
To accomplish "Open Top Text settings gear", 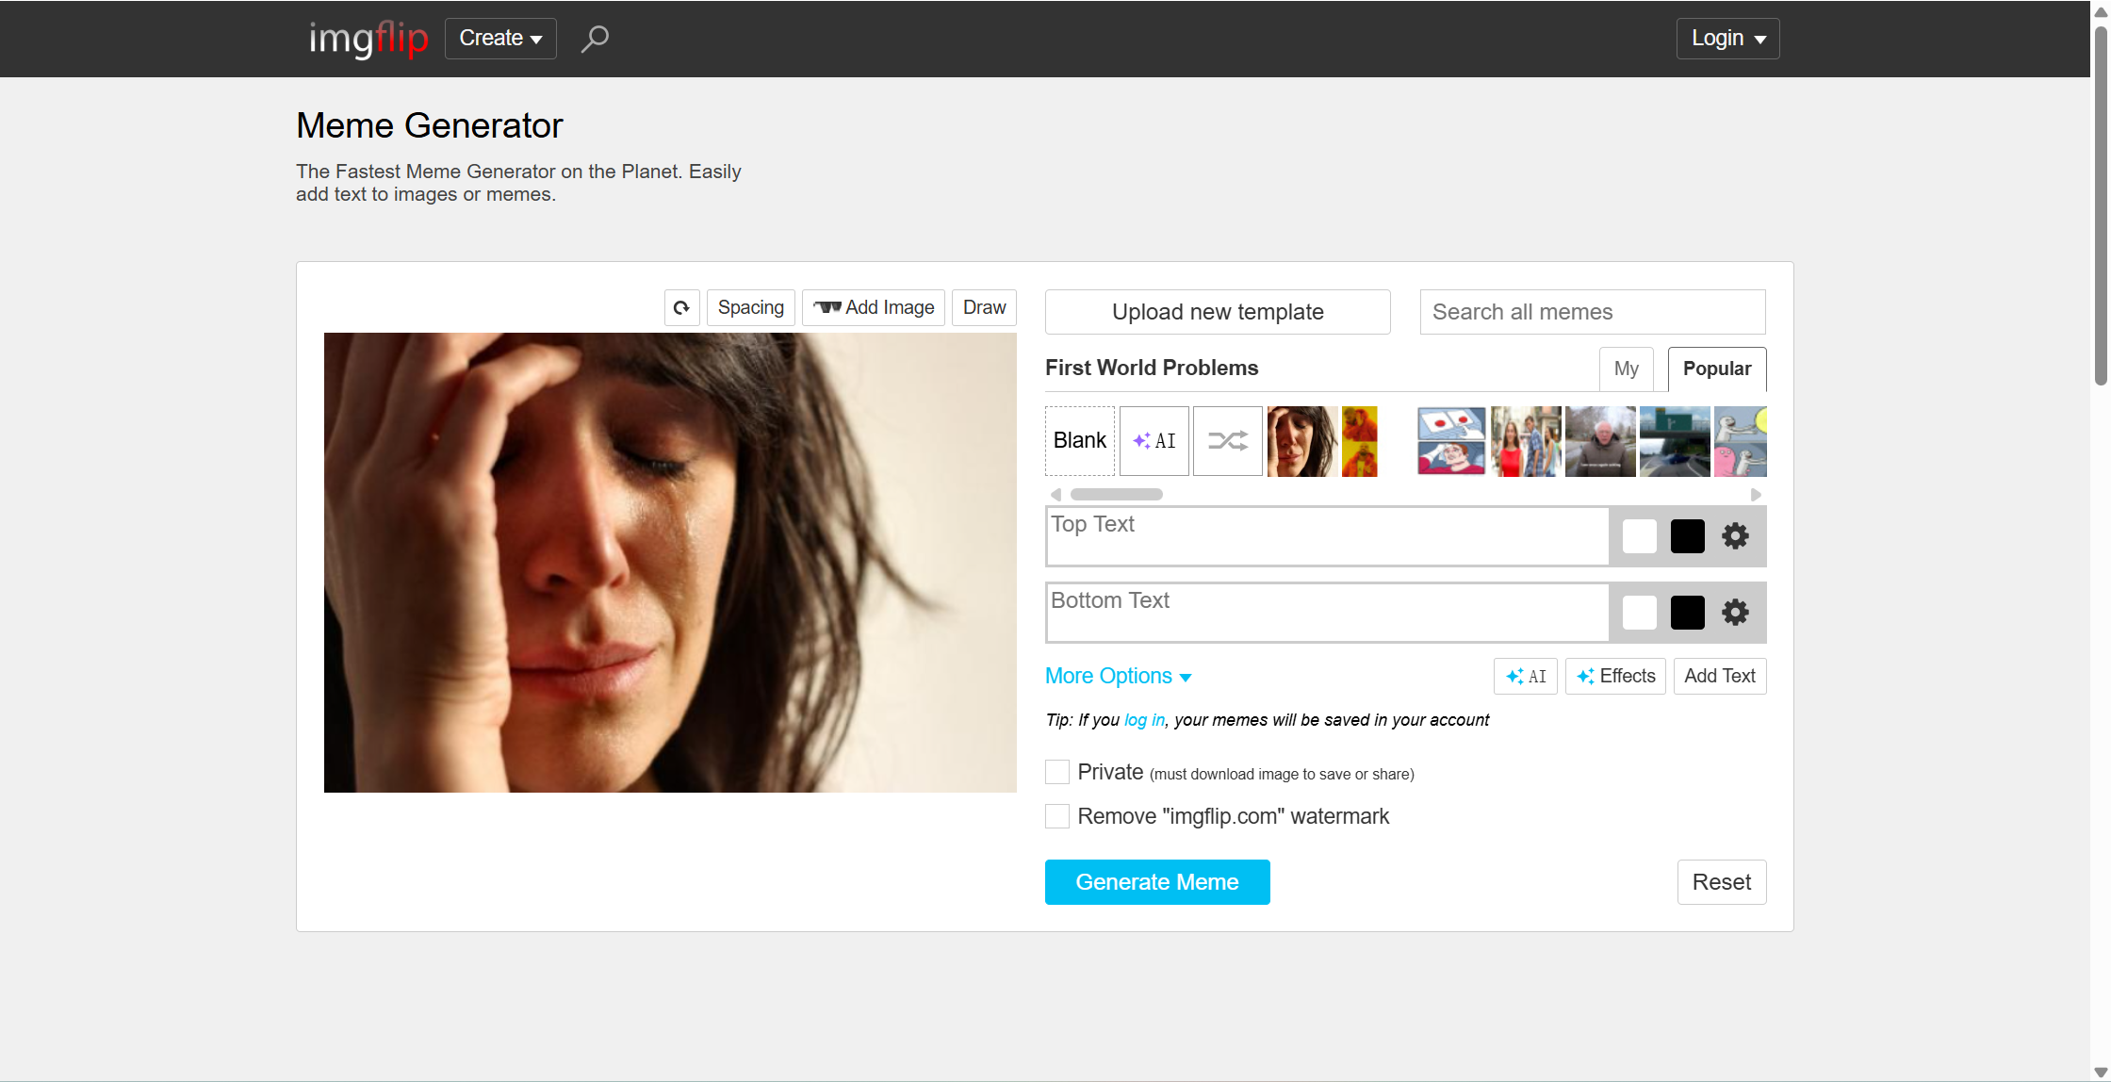I will pos(1735,536).
